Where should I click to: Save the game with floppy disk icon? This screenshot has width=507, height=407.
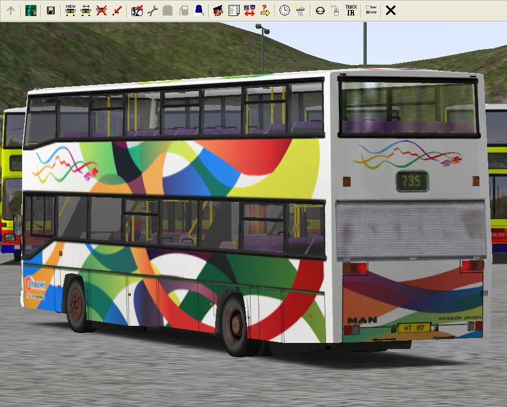(x=51, y=10)
